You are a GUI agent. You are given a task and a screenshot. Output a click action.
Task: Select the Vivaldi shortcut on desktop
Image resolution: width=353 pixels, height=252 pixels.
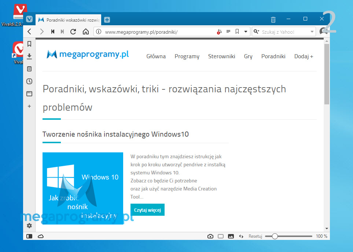coord(18,53)
